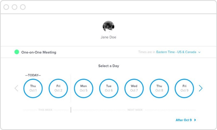The image size is (217, 130).
Task: Expand time zone list via chevron arrow
Action: click(199, 52)
